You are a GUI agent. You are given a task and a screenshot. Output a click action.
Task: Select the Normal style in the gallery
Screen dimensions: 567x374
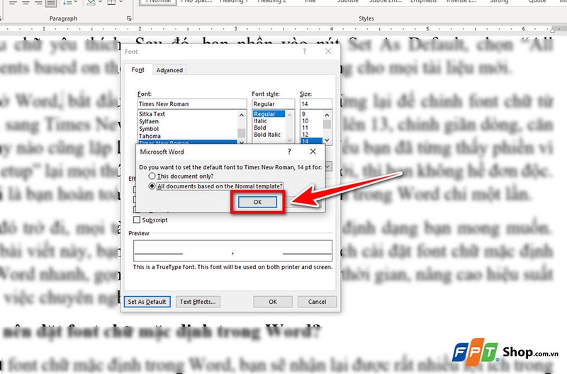[x=158, y=2]
